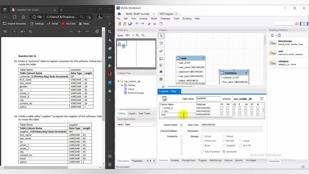Open the Zoom percentage dropdown
The width and height of the screenshot is (309, 174).
pos(133,35)
